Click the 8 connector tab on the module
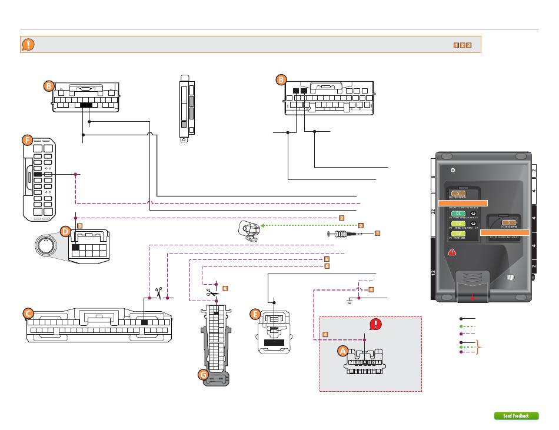 [434, 176]
